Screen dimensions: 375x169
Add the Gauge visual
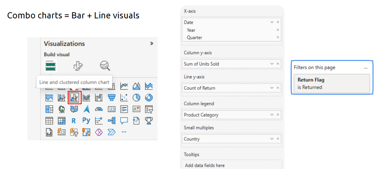pyautogui.click(x=99, y=109)
